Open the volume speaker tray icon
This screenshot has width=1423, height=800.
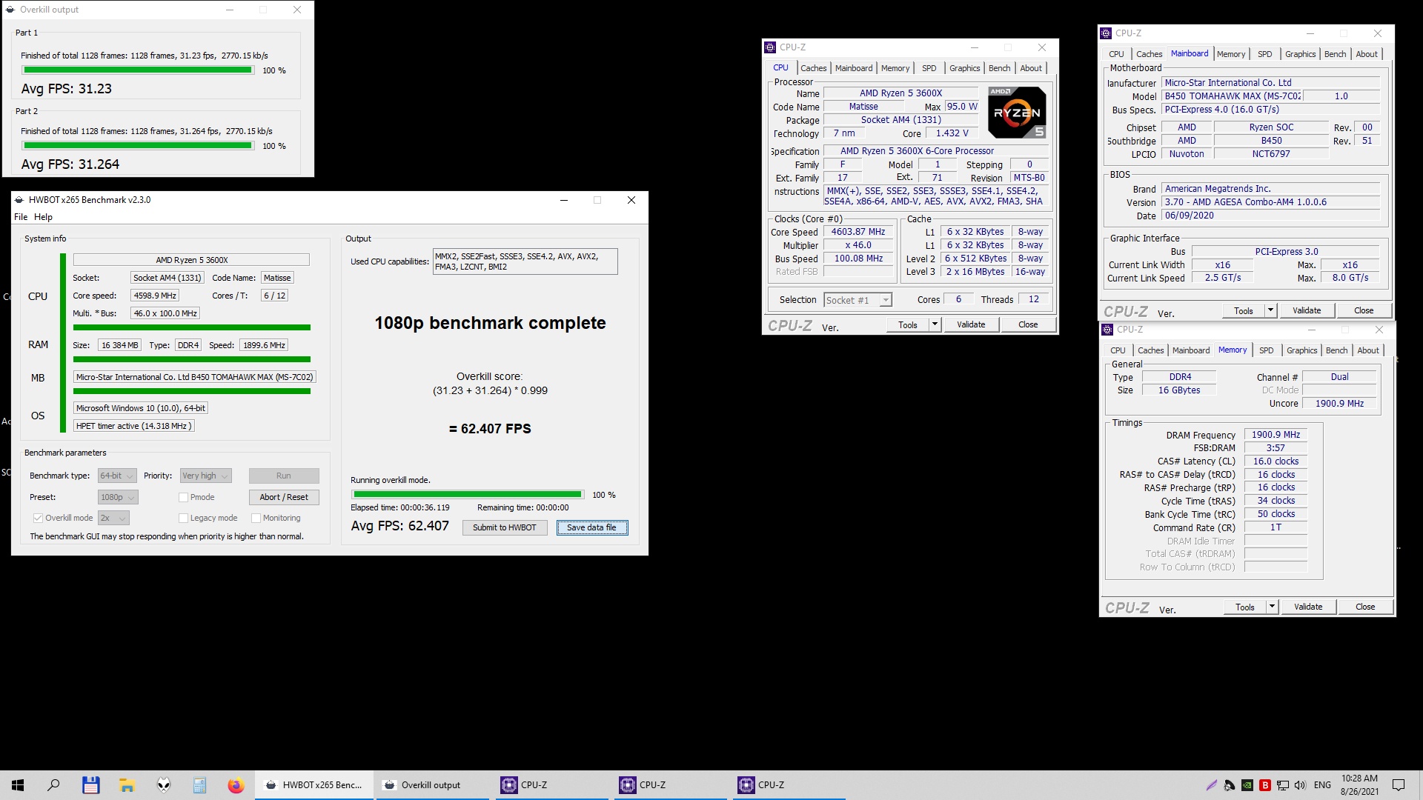(1300, 785)
